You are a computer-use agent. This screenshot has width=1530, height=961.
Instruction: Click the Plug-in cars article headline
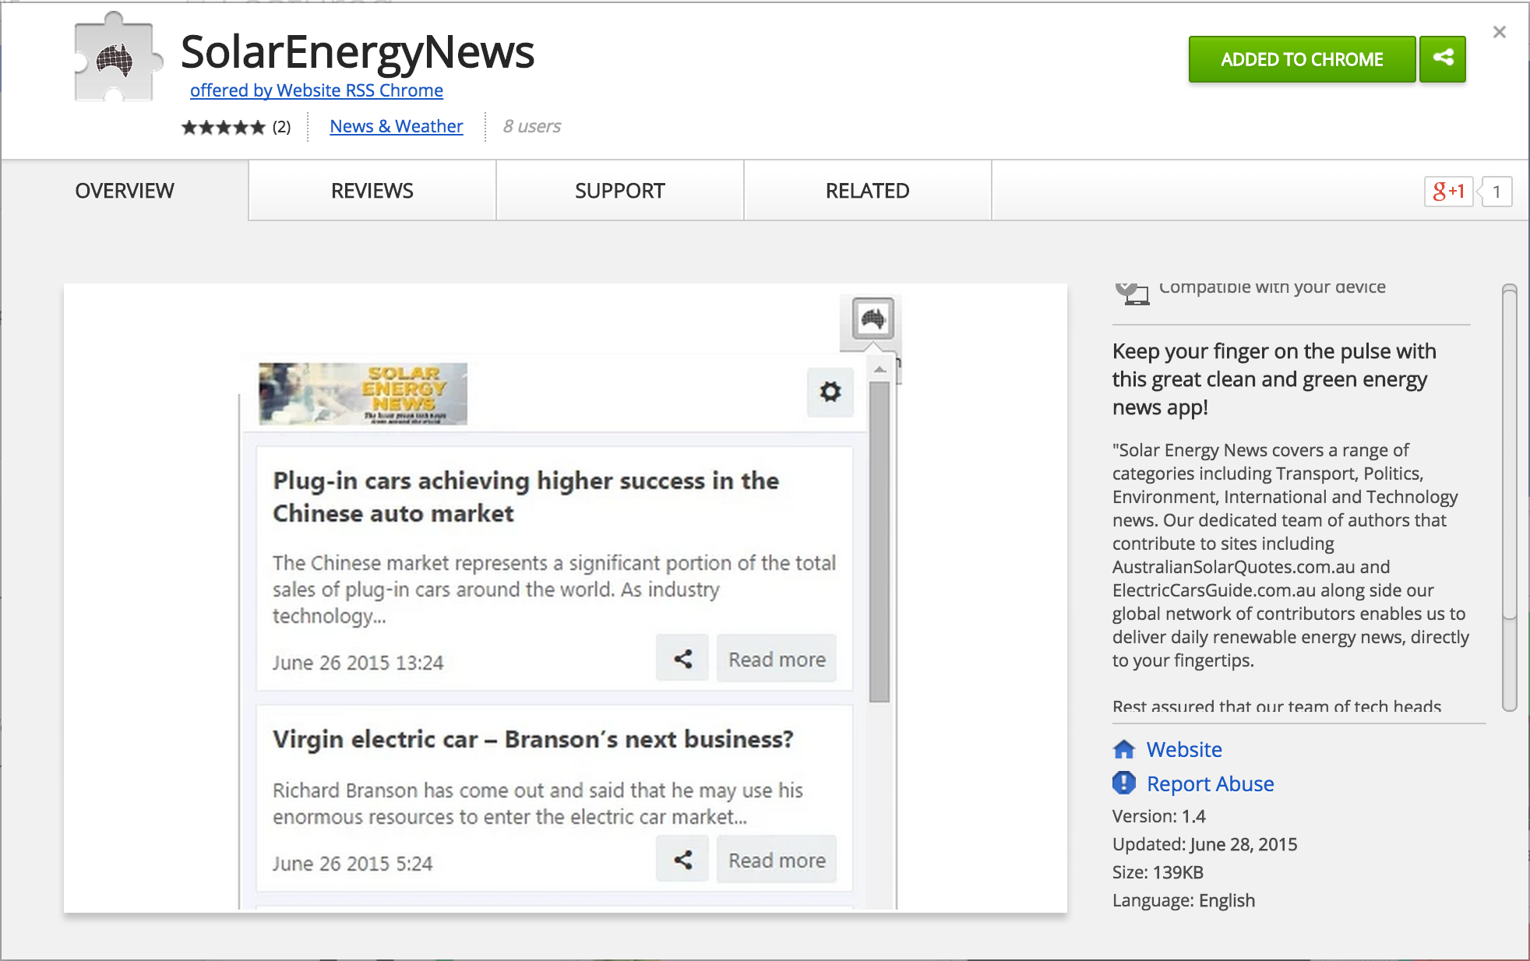tap(526, 497)
